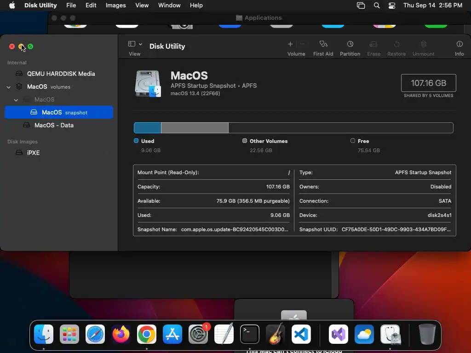Click the date and time display

click(432, 6)
